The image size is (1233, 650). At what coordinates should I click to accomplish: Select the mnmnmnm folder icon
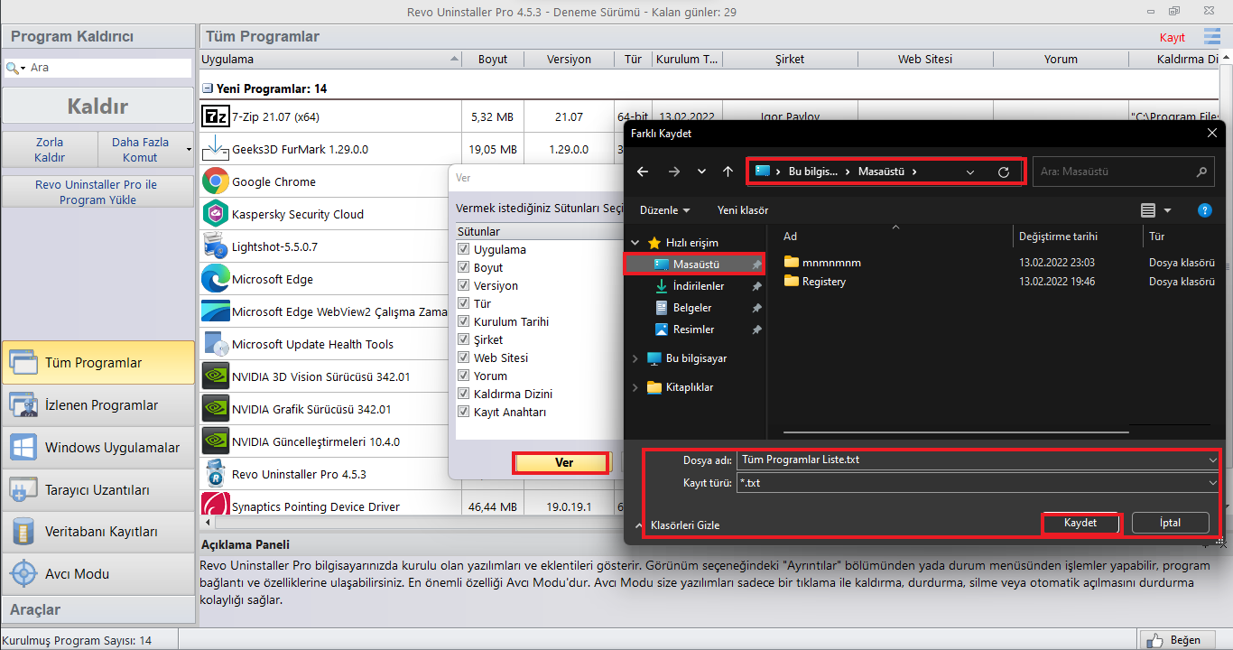click(792, 262)
